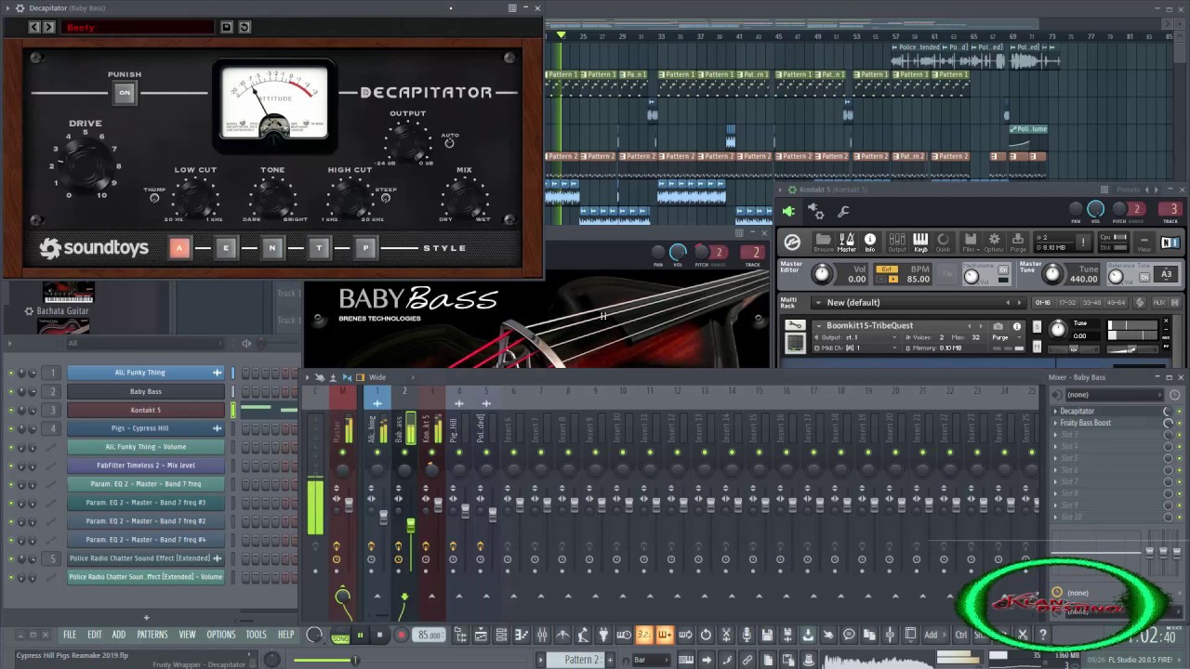Viewport: 1190px width, 669px height.
Task: Open TOOLS menu
Action: 256,635
